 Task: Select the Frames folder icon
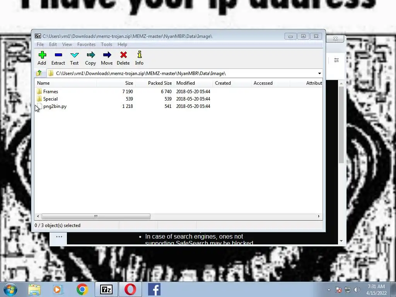(39, 91)
